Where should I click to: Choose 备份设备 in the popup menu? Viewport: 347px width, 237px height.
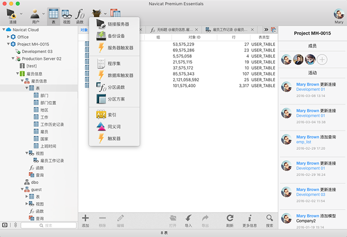114,36
